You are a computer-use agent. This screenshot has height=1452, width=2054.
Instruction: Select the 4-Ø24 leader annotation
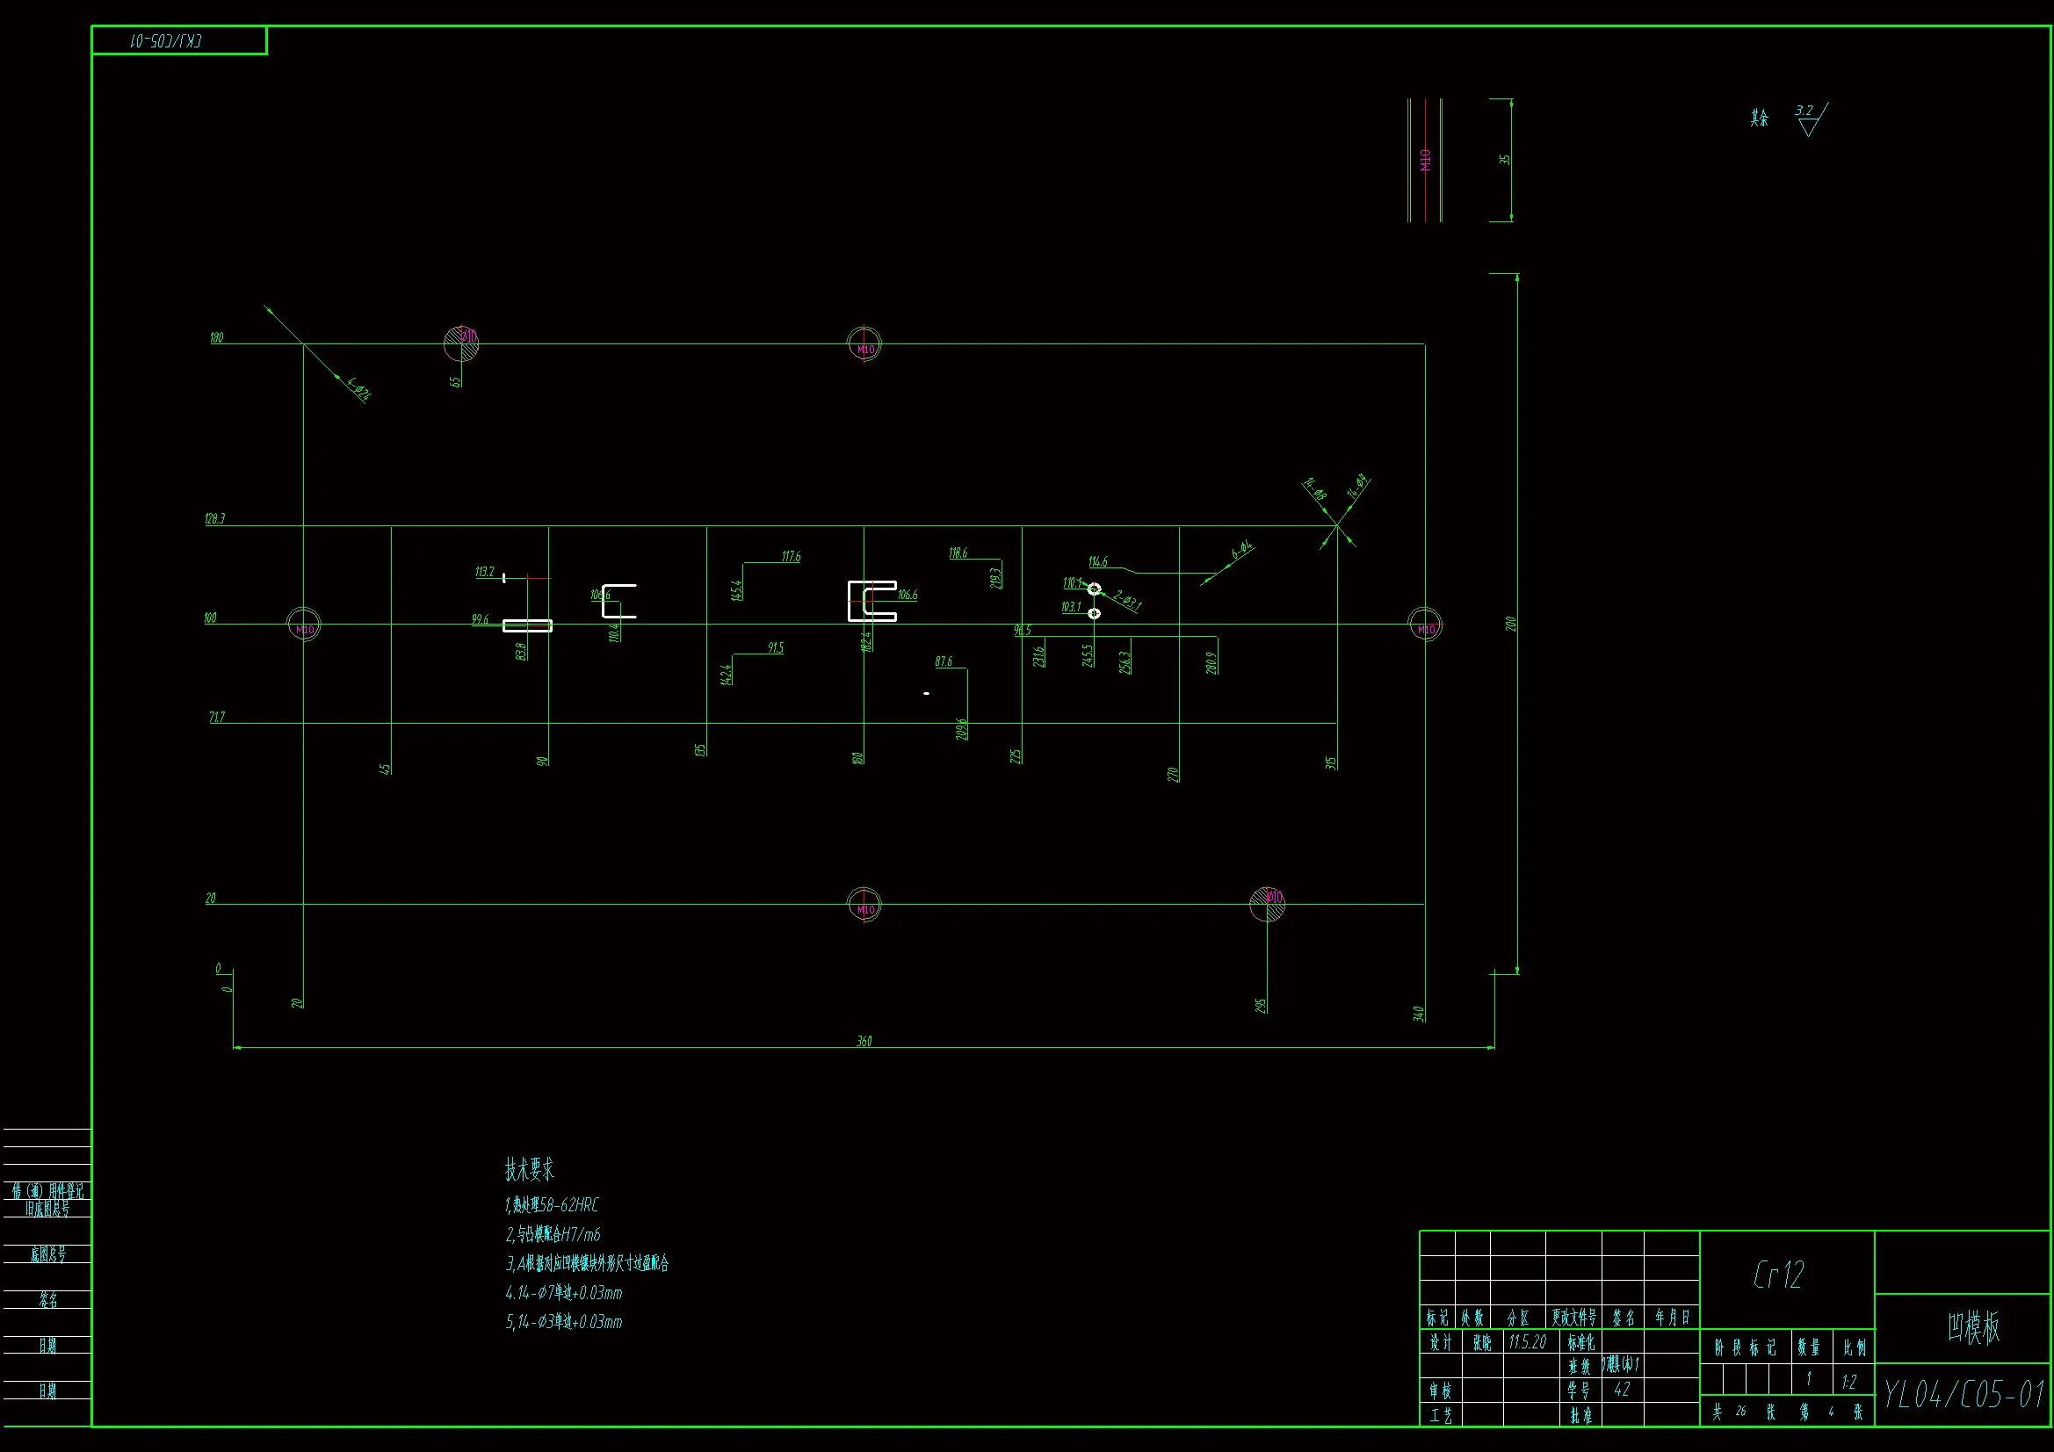(x=358, y=389)
